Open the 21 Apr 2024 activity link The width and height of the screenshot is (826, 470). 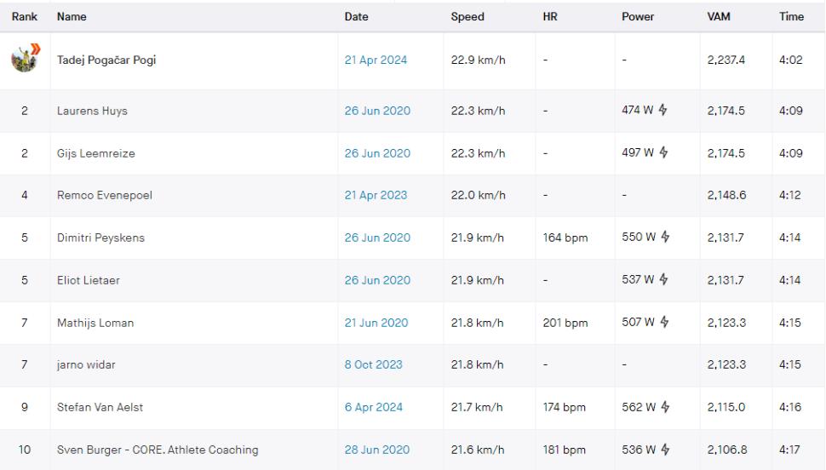click(x=376, y=60)
